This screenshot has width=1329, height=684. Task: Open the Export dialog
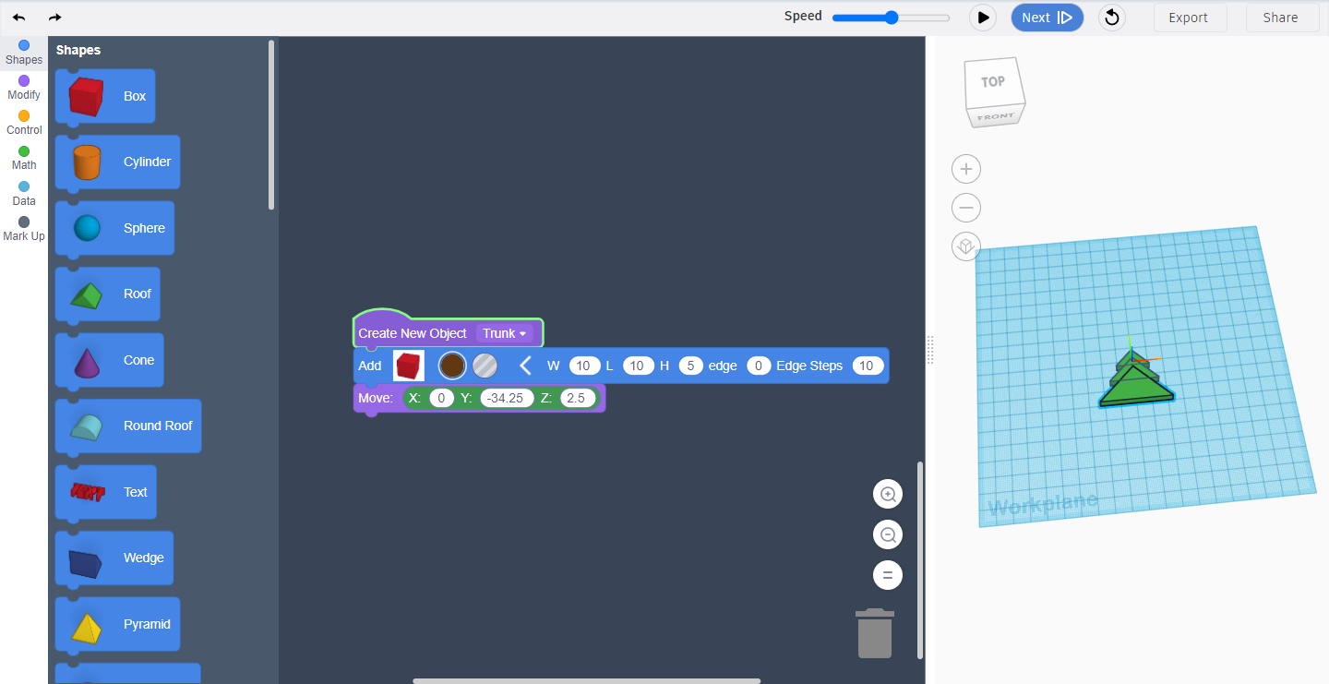click(x=1190, y=17)
